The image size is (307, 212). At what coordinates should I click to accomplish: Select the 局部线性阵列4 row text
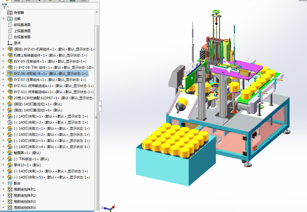tap(25, 208)
